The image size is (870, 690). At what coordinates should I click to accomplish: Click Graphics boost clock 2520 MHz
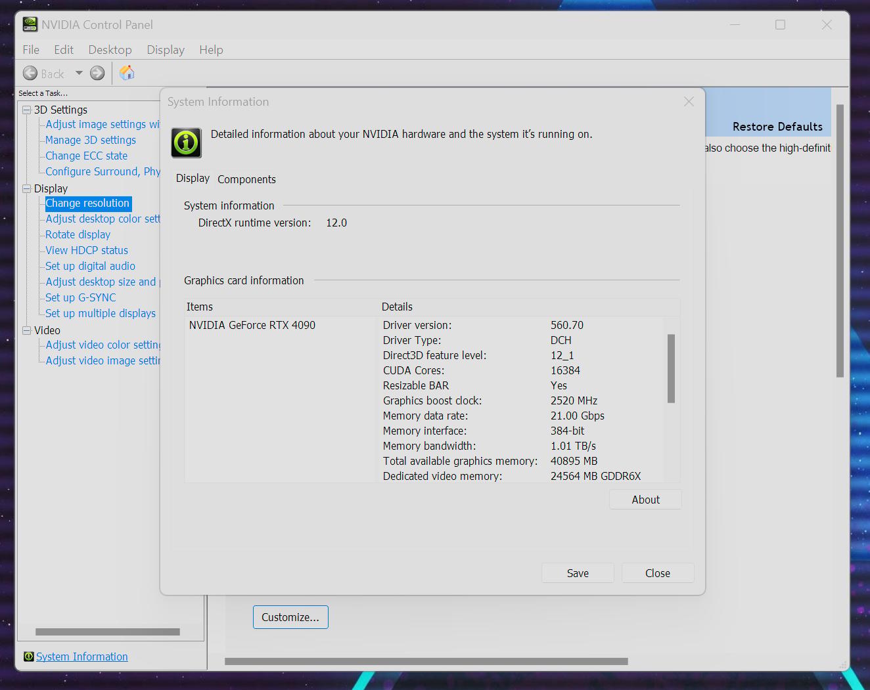pos(574,400)
